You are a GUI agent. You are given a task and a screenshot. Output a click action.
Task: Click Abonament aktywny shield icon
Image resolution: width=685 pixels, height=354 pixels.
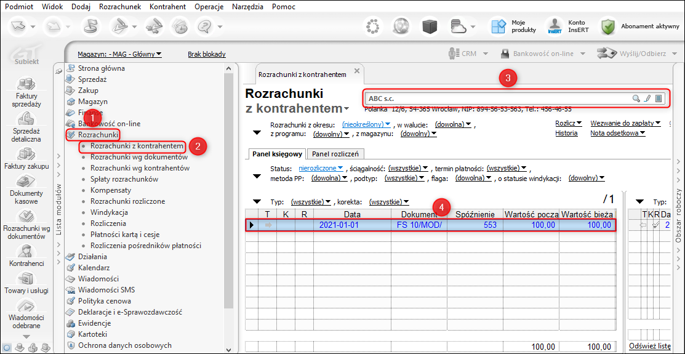(608, 26)
